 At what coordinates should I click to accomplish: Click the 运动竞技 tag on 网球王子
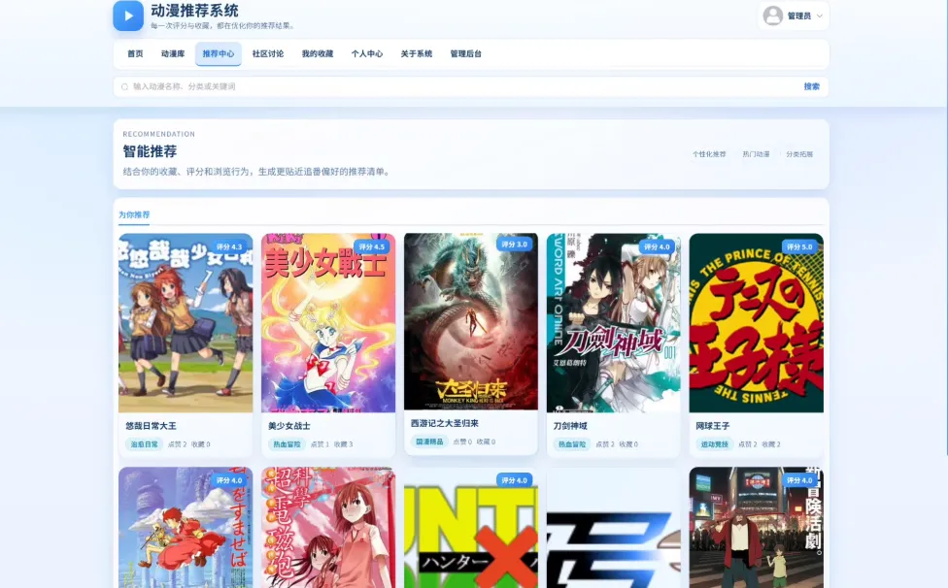point(715,444)
